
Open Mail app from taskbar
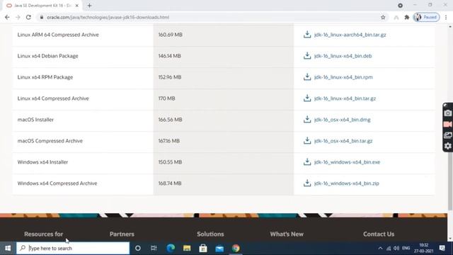point(219,248)
